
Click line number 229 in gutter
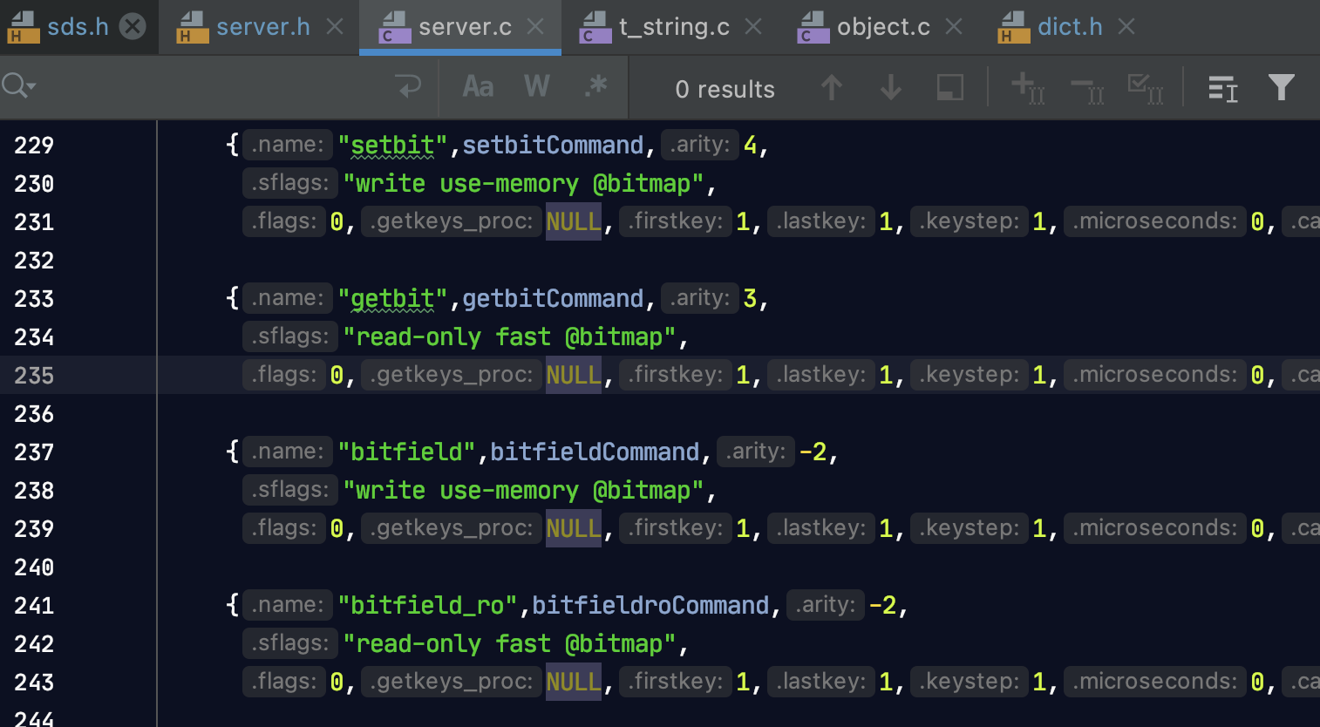point(34,146)
